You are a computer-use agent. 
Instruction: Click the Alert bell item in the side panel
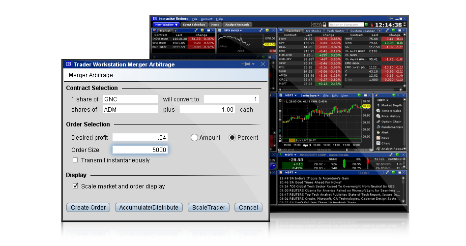point(379,132)
